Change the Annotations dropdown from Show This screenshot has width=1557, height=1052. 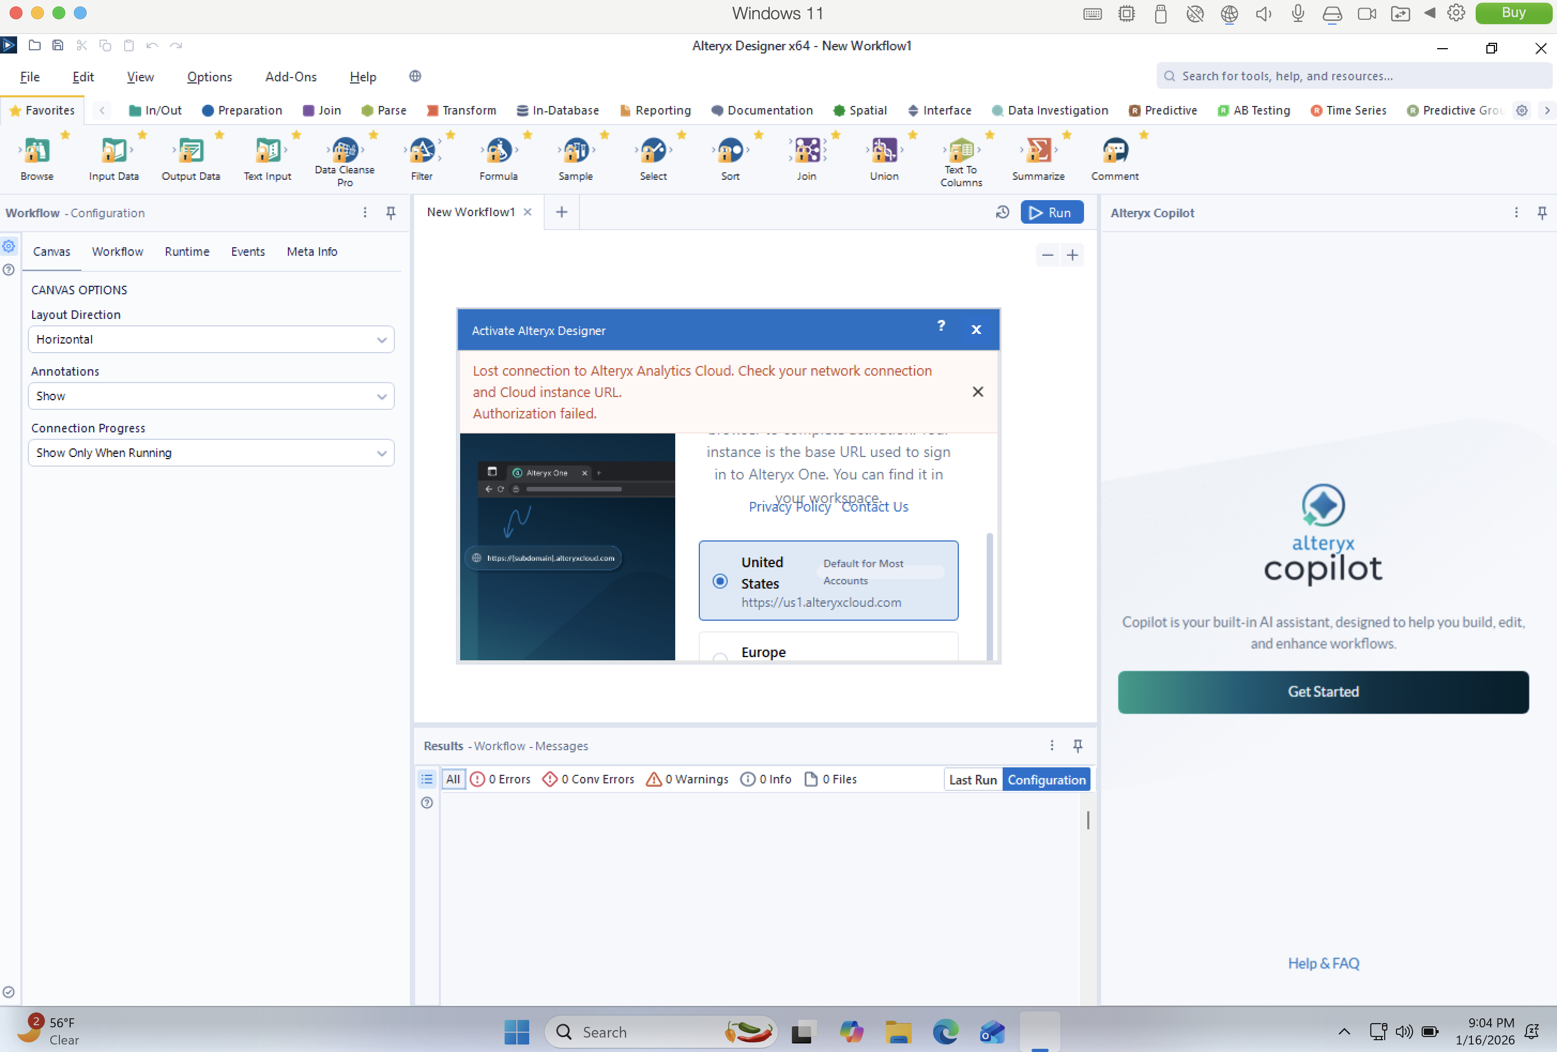click(x=210, y=396)
